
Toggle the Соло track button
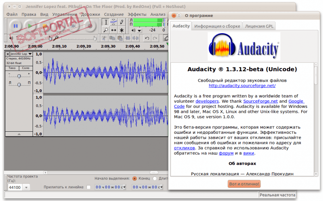[x=26, y=68]
